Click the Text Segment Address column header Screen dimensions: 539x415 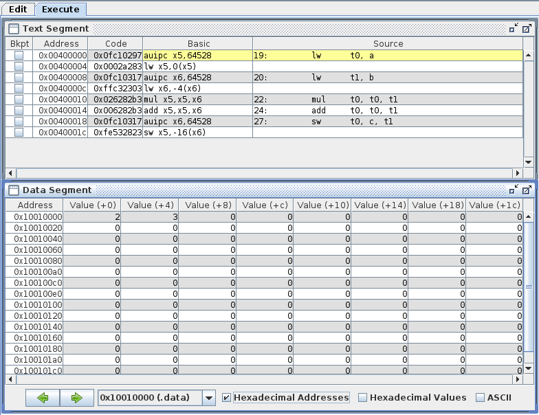[60, 44]
